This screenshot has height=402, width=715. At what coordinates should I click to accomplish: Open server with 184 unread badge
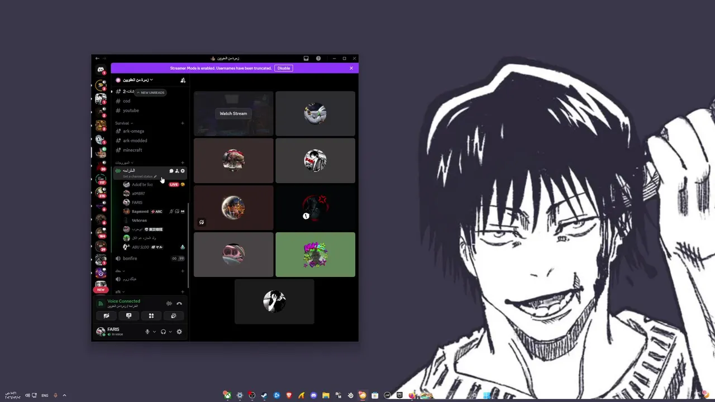pyautogui.click(x=101, y=233)
